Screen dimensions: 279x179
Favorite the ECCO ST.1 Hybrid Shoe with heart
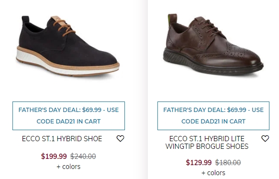point(120,138)
